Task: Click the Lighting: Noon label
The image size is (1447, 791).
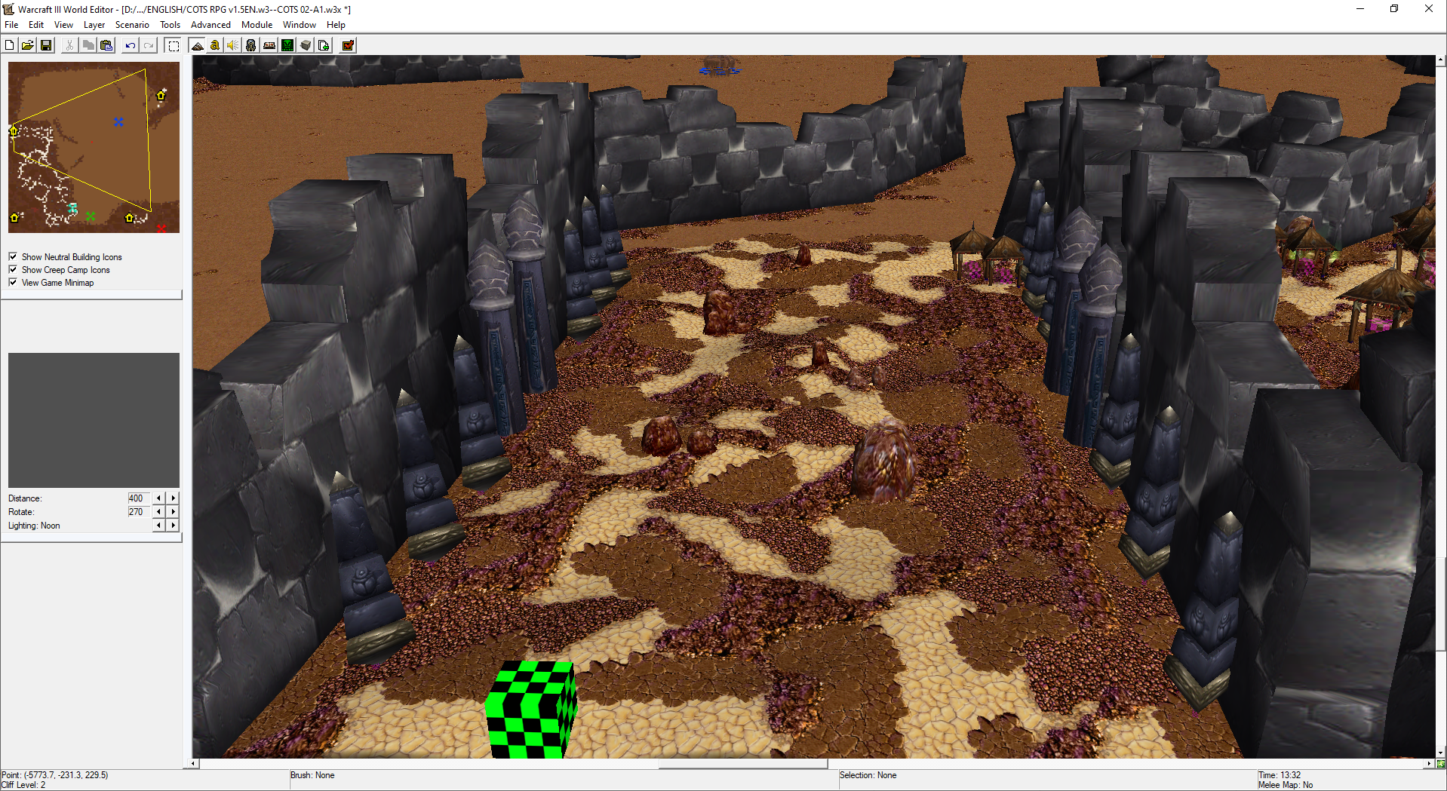Action: click(x=34, y=526)
